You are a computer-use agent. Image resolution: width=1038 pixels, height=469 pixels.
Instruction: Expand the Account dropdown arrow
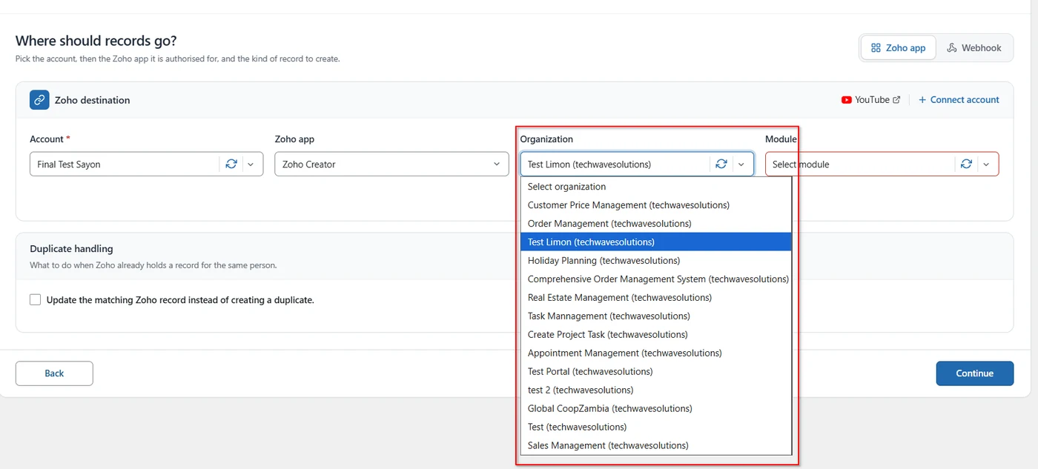[x=251, y=164]
